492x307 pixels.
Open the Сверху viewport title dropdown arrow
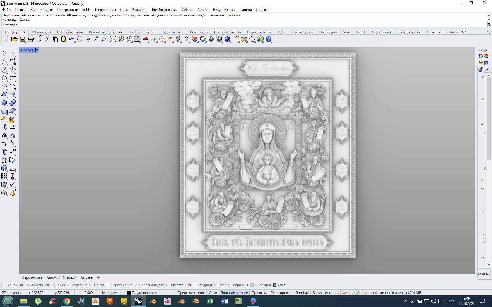pyautogui.click(x=37, y=50)
